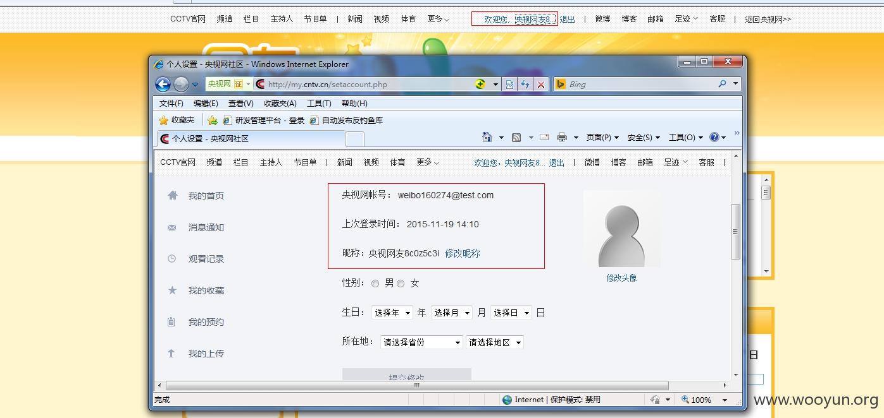
Task: Open the 研发管理平台 - 登录 favorite link
Action: (x=264, y=120)
